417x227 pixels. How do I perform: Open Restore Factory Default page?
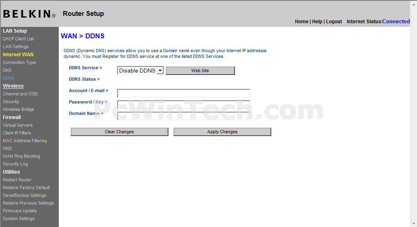coord(27,187)
